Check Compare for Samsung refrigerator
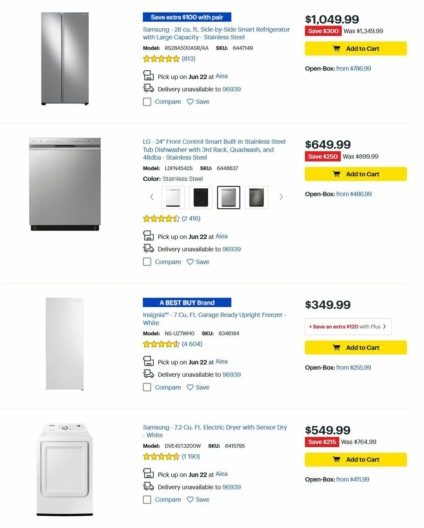 (147, 102)
